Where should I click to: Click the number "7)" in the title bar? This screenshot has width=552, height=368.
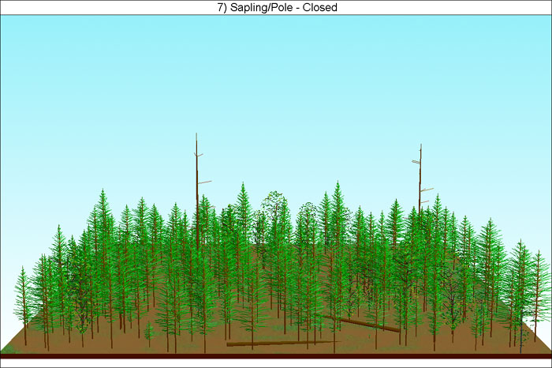(x=218, y=7)
